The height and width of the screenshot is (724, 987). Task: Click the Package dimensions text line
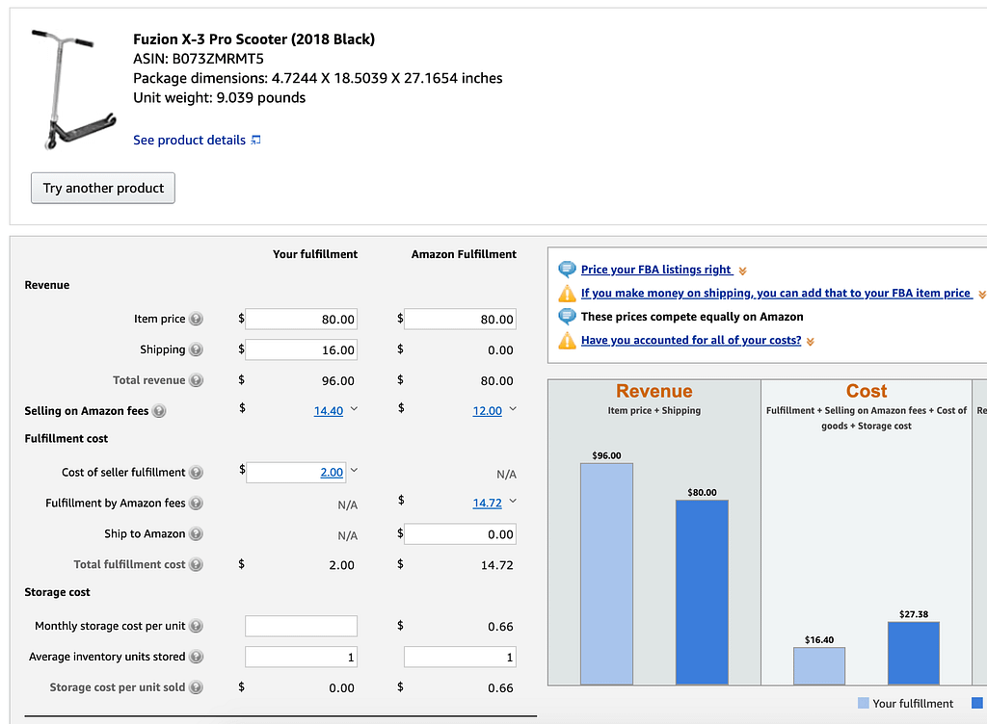point(318,78)
